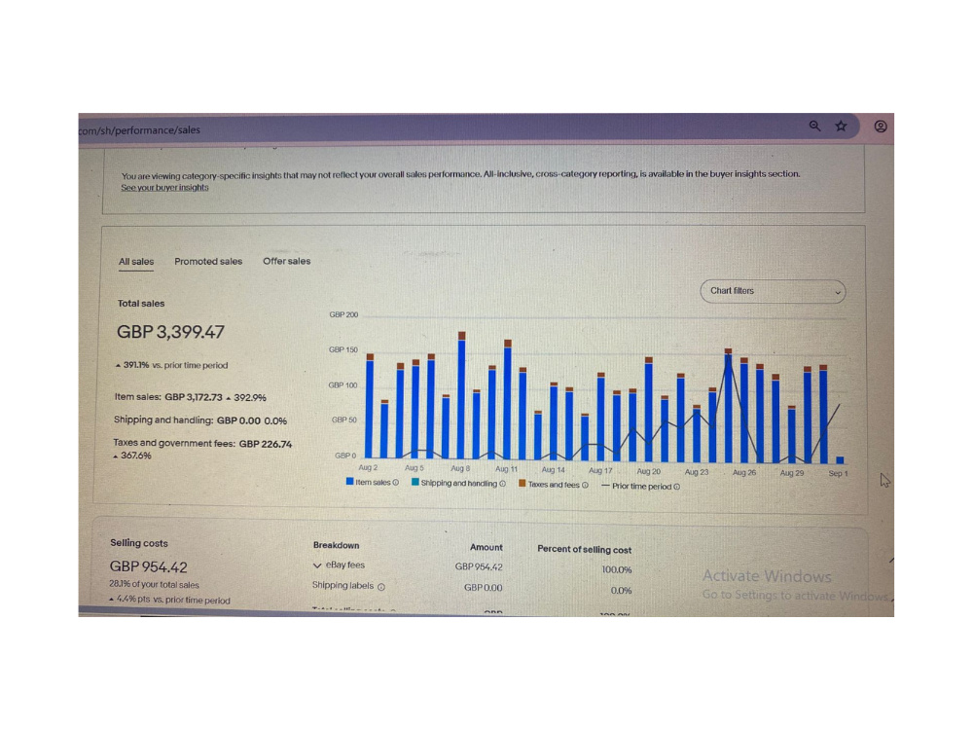Click the GBP 200 axis label
Viewport: 973px width, 730px height.
tap(343, 314)
